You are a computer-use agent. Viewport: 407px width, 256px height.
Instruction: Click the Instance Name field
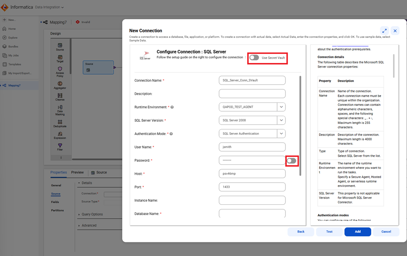252,200
